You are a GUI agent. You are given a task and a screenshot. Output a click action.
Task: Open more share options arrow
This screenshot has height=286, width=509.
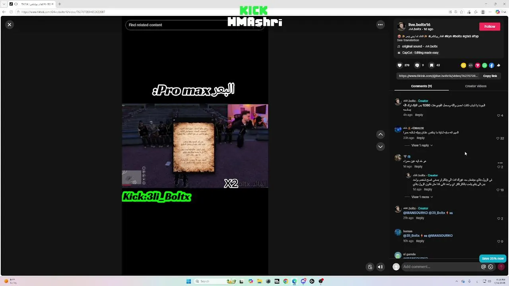(x=499, y=66)
